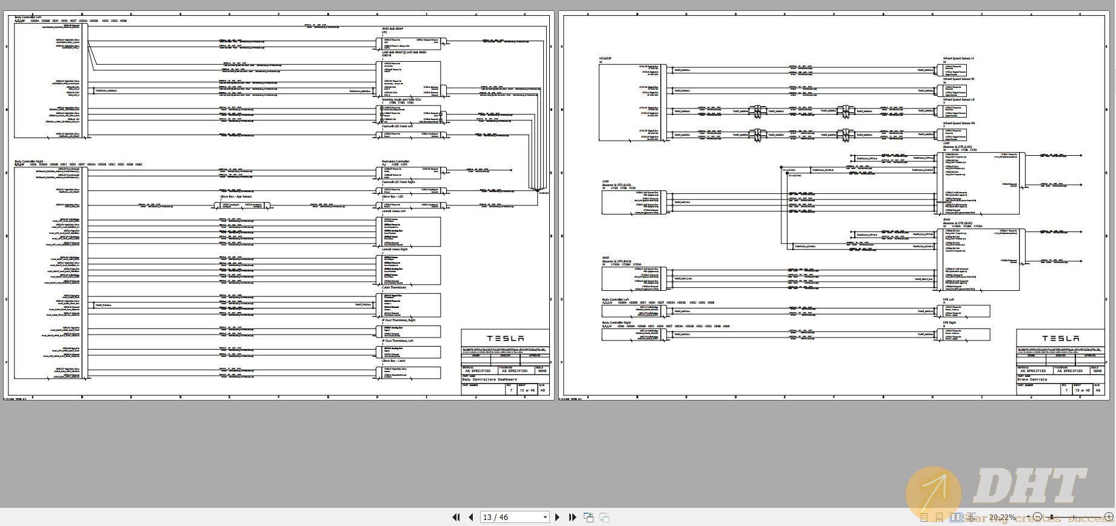The height and width of the screenshot is (526, 1116).
Task: Click the Body Controller Left label, left sheet
Action: 28,17
